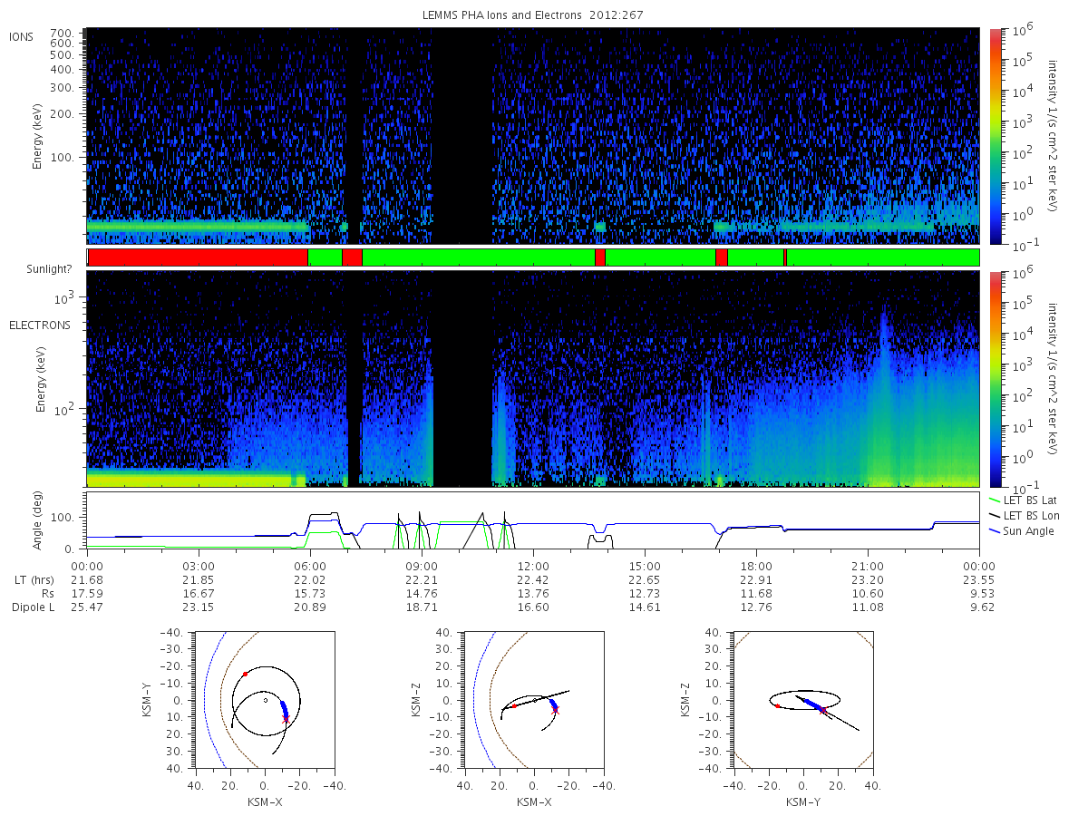
Task: Click the 06:00 time axis label
Action: tap(310, 564)
